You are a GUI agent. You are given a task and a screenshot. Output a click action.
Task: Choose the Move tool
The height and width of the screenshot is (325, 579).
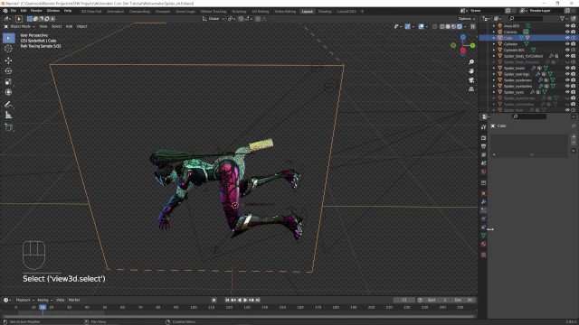click(9, 60)
